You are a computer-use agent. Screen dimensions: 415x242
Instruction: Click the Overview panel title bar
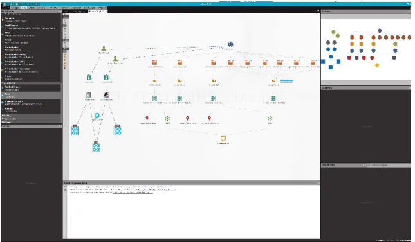365,12
